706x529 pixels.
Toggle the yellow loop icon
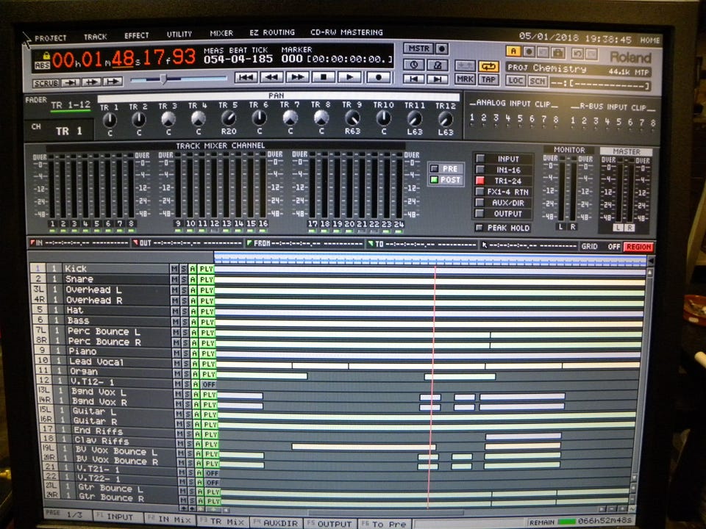488,66
